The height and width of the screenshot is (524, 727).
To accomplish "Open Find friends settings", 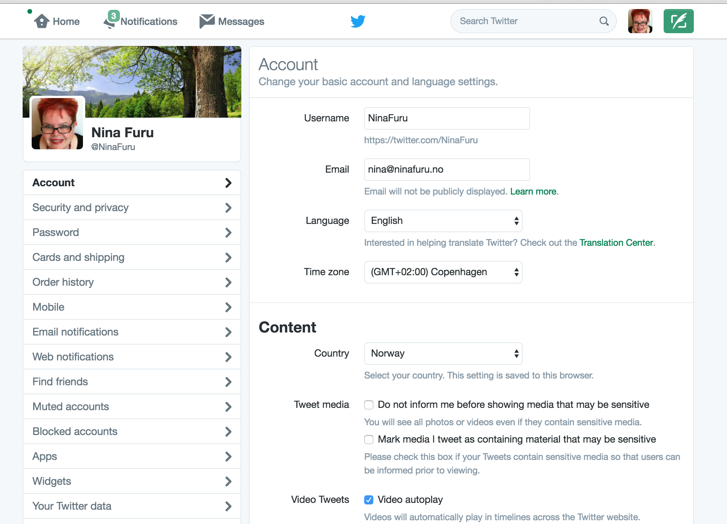I will [x=132, y=382].
